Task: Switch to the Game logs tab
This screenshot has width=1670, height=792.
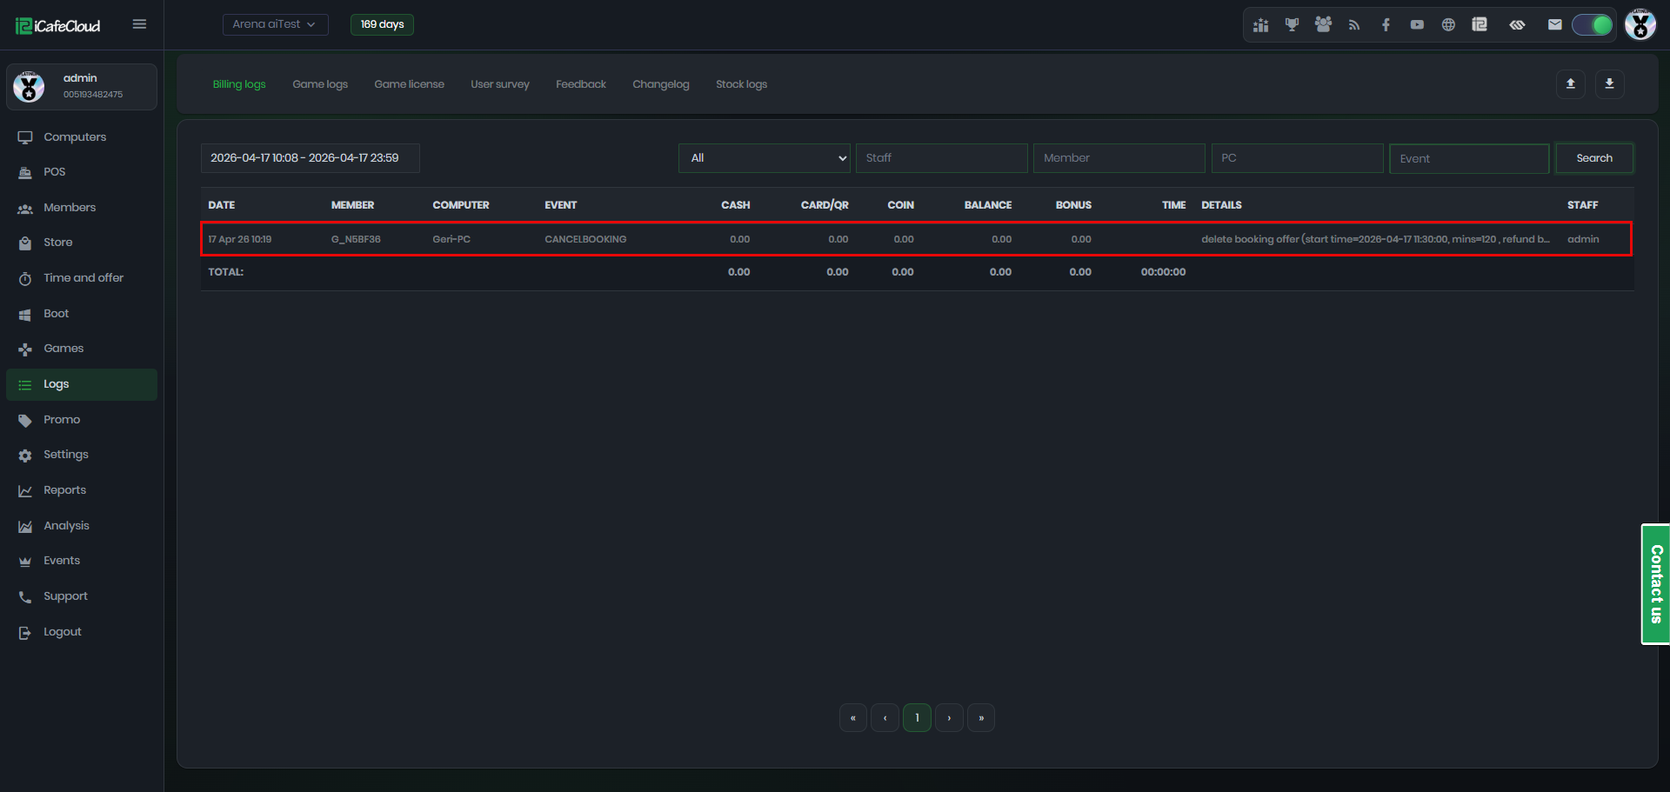Action: point(320,84)
